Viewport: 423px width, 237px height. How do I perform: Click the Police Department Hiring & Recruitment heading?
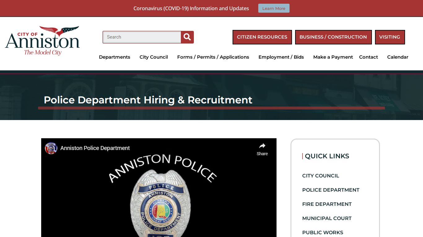coord(148,100)
